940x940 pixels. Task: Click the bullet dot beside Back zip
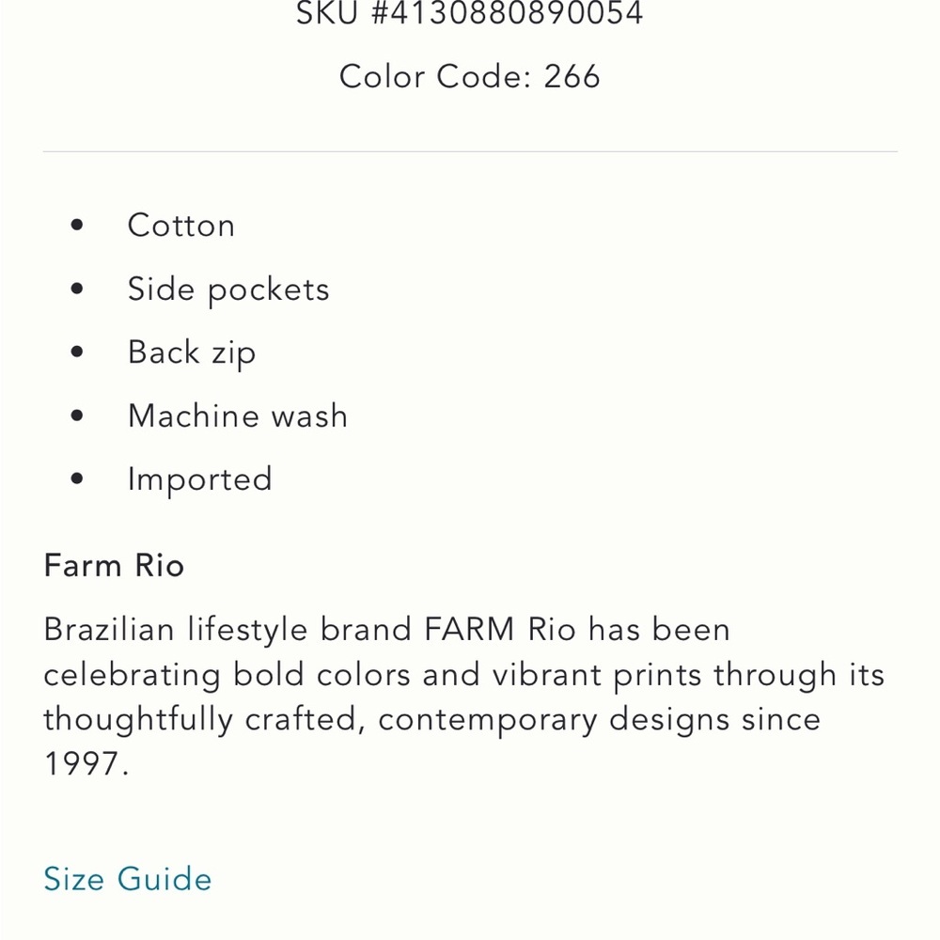click(77, 352)
